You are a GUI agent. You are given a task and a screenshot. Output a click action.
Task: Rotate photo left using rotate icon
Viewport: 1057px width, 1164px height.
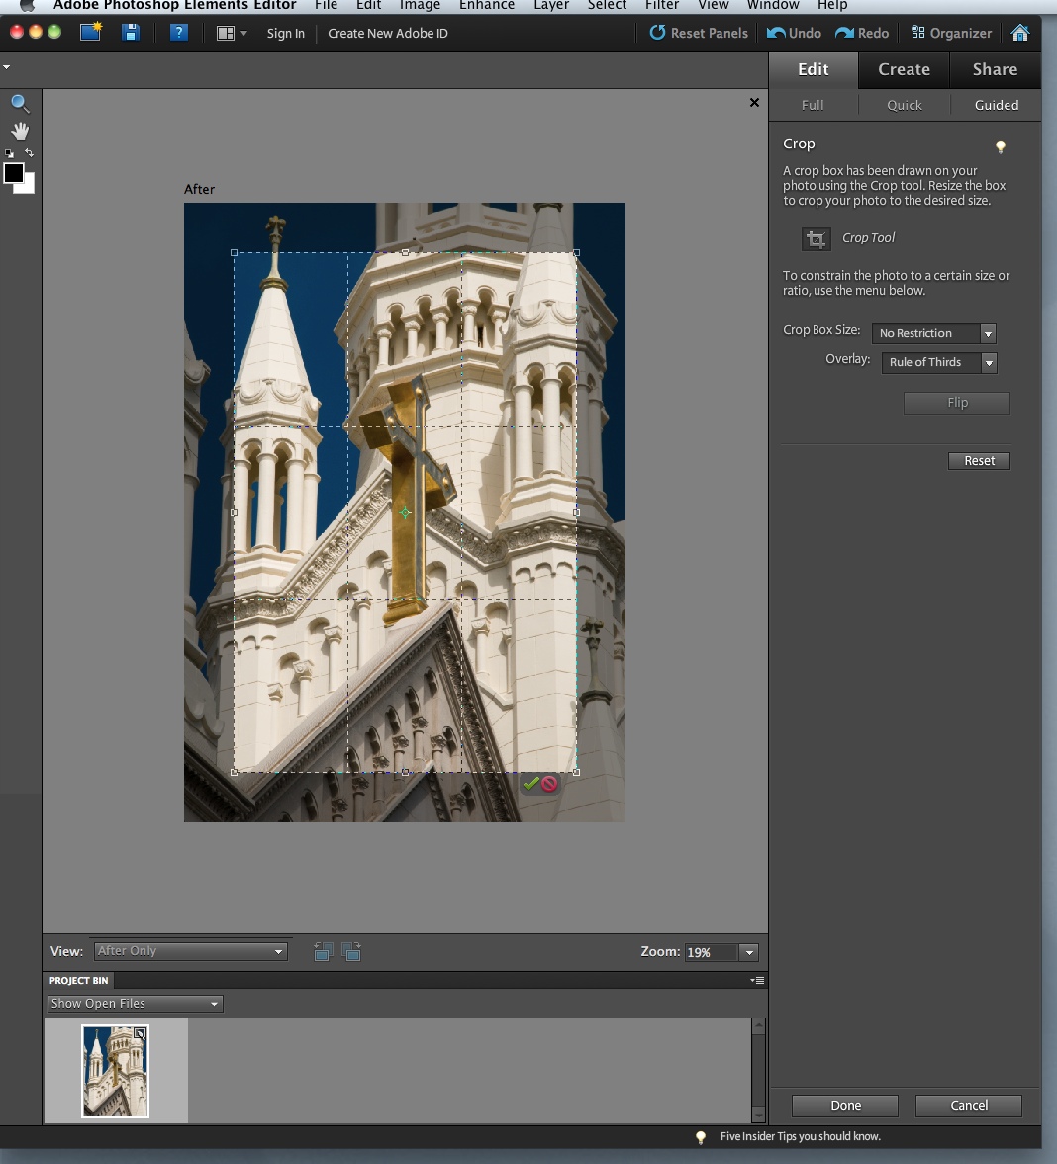323,952
